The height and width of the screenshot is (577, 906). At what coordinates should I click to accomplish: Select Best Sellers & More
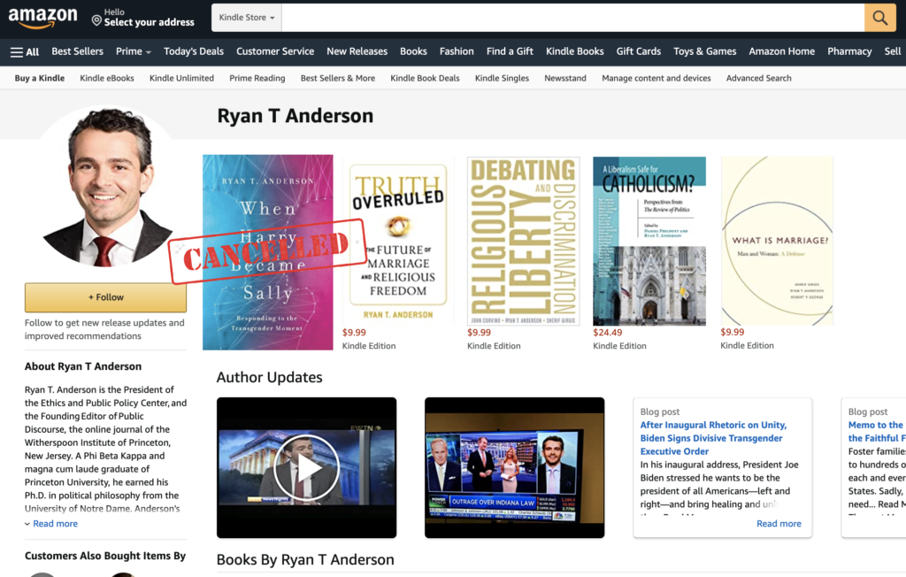click(337, 78)
